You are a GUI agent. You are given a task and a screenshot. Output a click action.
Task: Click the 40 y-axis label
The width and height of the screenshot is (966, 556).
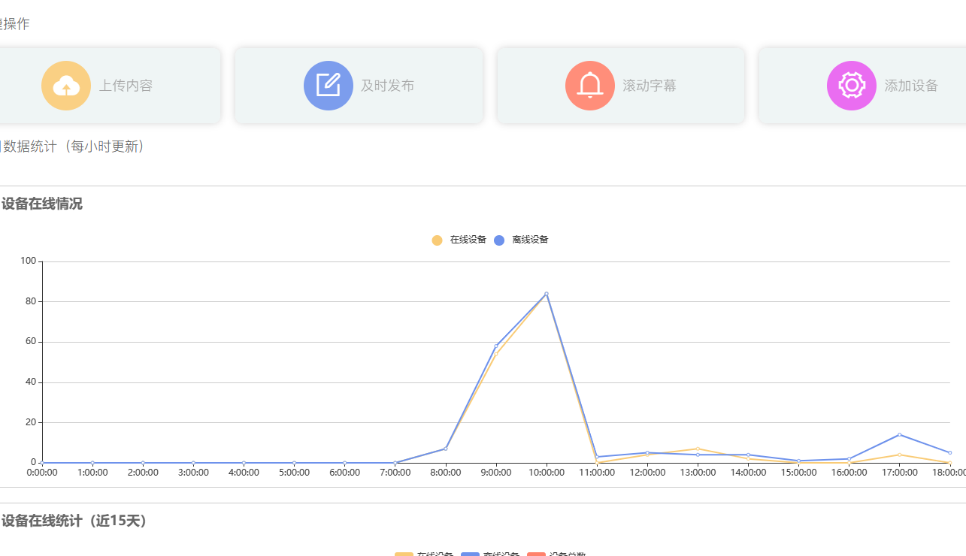pos(31,382)
